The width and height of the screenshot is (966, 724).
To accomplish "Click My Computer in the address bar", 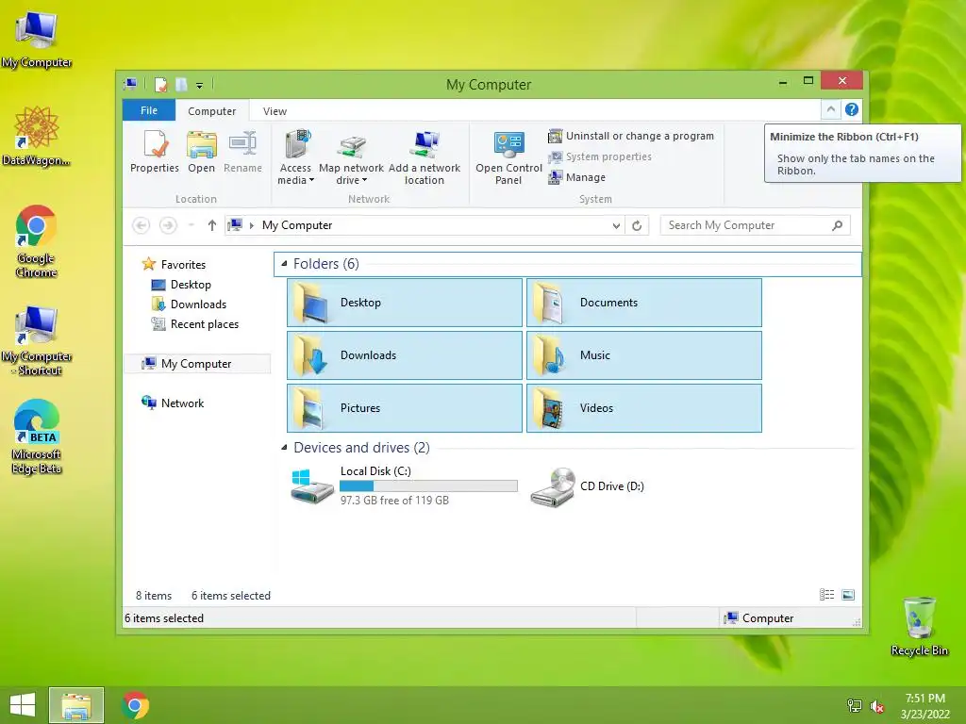I will pos(297,225).
